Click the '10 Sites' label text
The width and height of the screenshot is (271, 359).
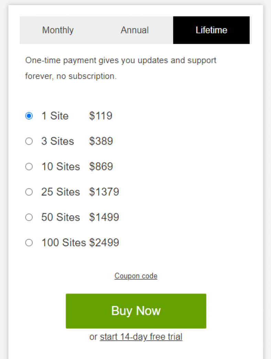(61, 167)
